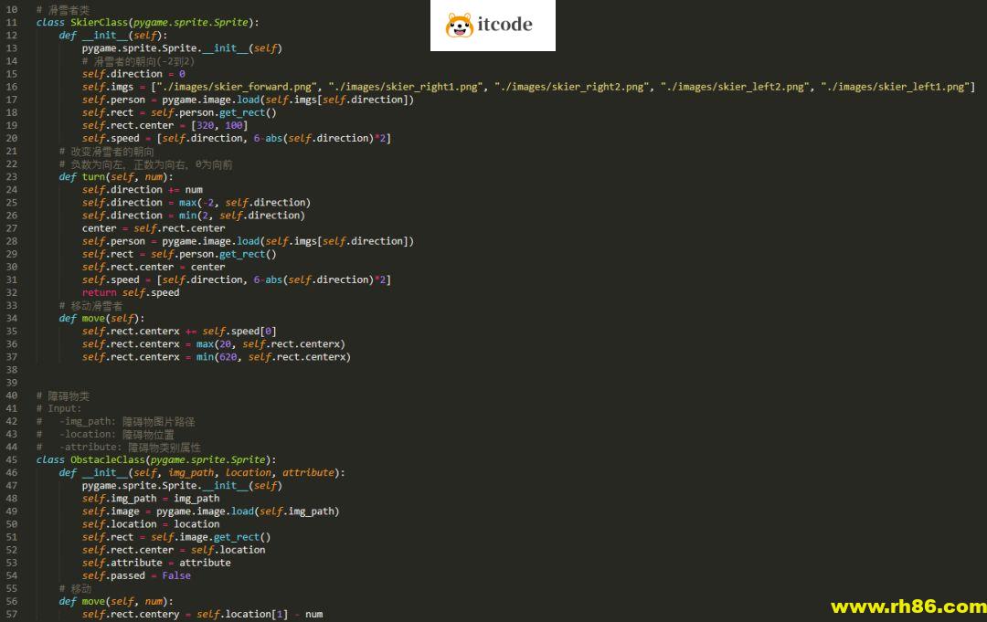Select line number 45 in gutter
The height and width of the screenshot is (622, 987).
point(12,459)
